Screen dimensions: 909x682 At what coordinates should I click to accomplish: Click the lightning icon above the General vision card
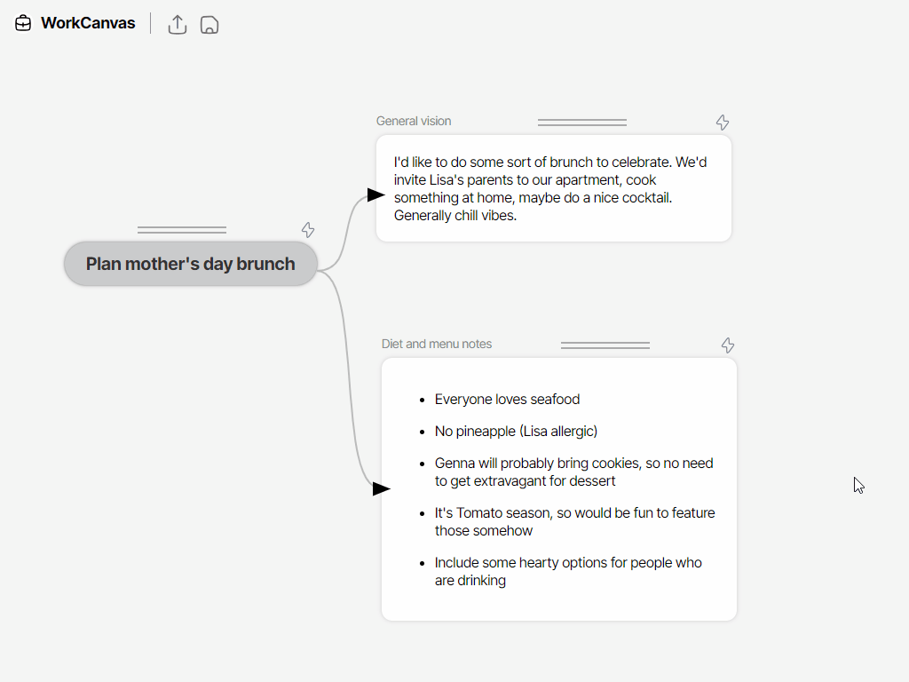point(722,123)
